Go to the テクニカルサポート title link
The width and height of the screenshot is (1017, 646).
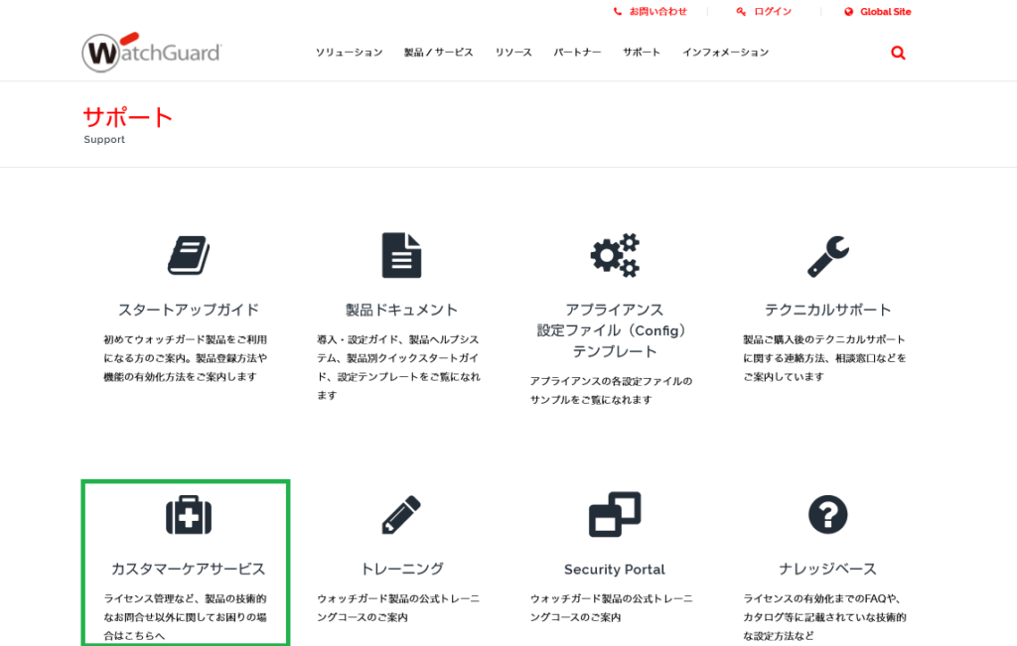(827, 310)
